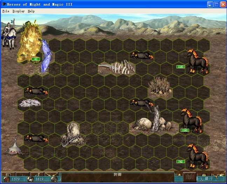Attack the bottom nightmare with 742 units

[x=198, y=156]
